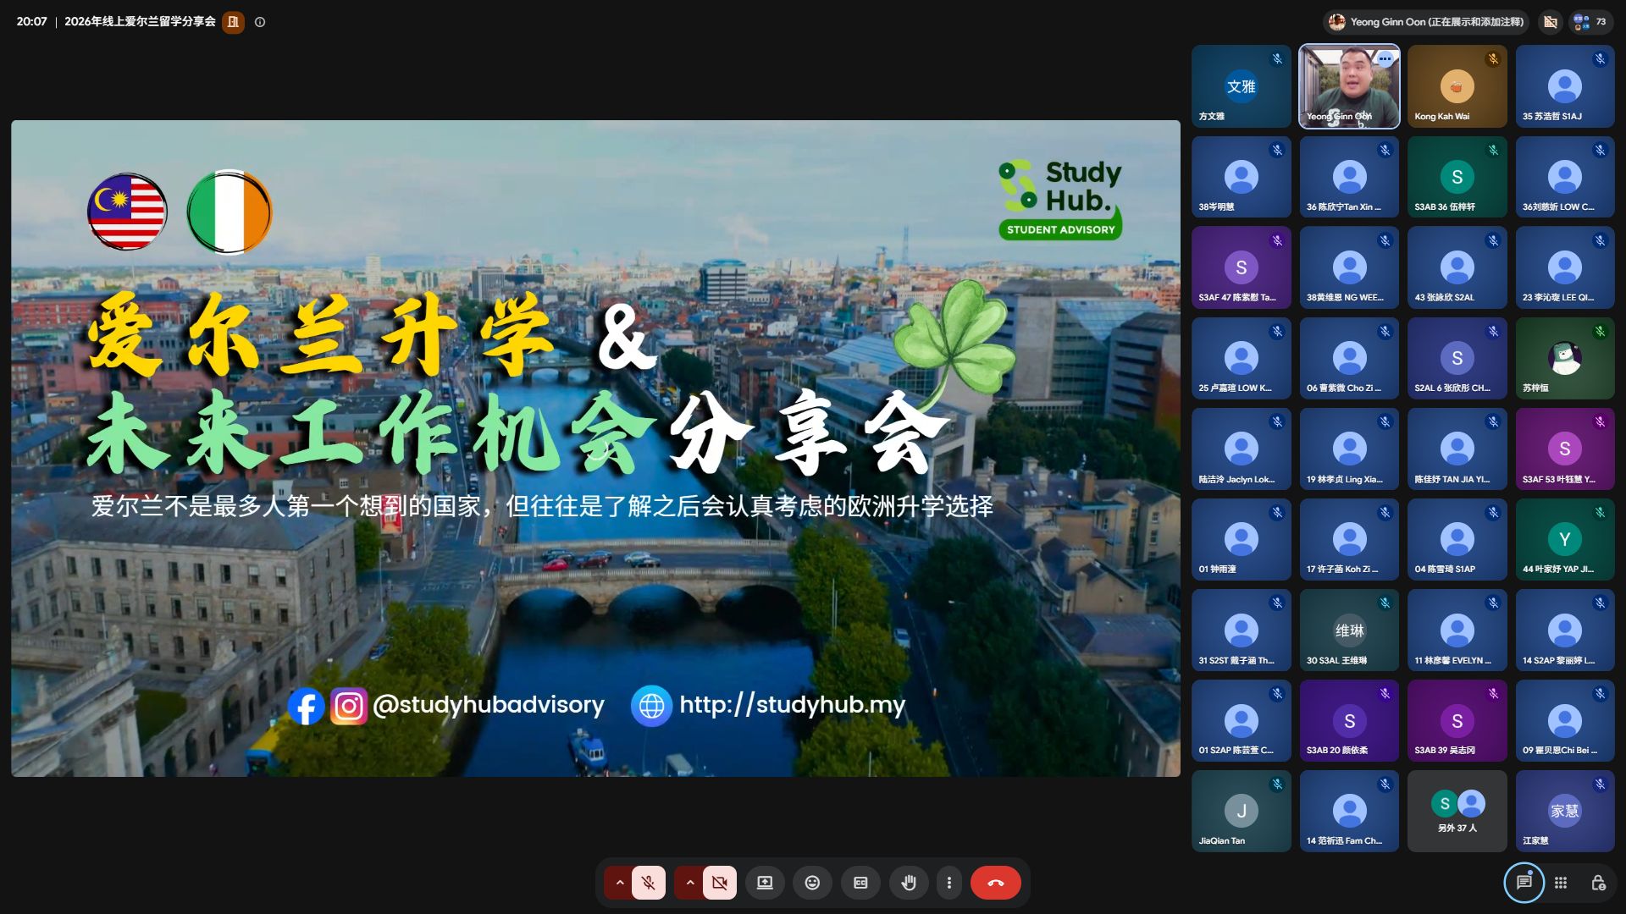Turn on the camera button
This screenshot has height=914, width=1626.
(720, 883)
